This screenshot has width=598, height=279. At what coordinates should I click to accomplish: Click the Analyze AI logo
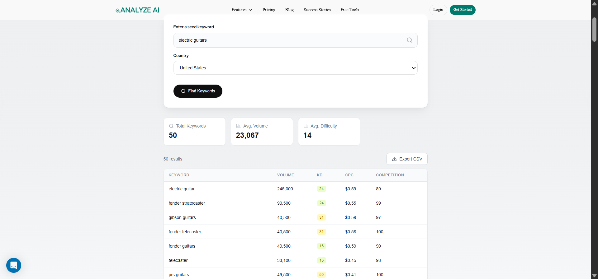[x=137, y=10]
